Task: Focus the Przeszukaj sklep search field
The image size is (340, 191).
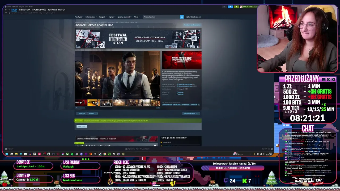Action: click(161, 17)
